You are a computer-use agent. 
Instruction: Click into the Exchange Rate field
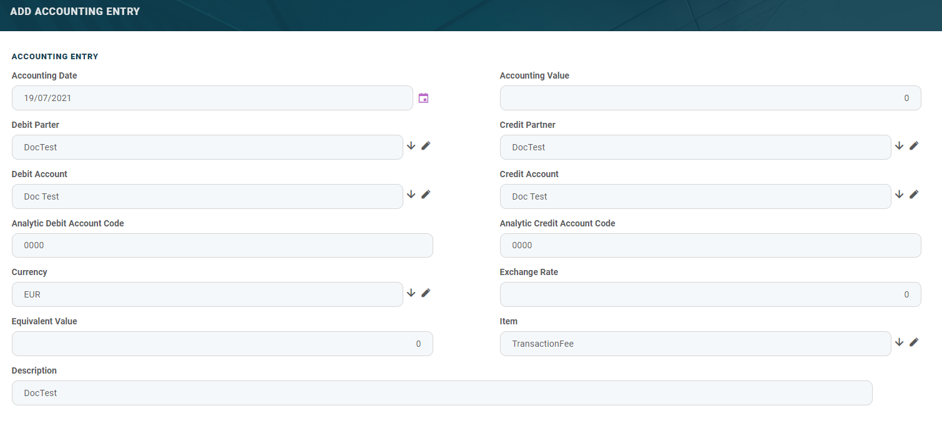click(x=710, y=294)
